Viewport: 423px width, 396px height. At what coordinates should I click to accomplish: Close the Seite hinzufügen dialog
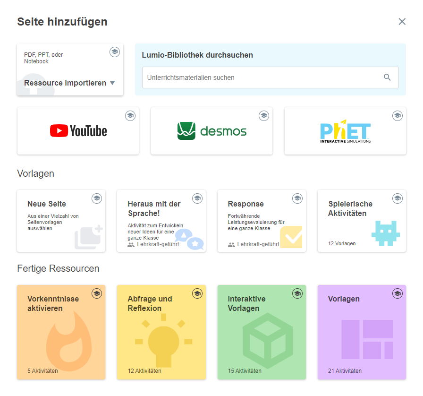click(402, 22)
